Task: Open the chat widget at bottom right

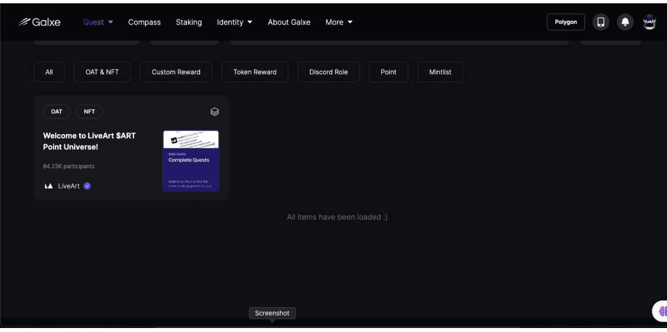Action: [x=661, y=311]
